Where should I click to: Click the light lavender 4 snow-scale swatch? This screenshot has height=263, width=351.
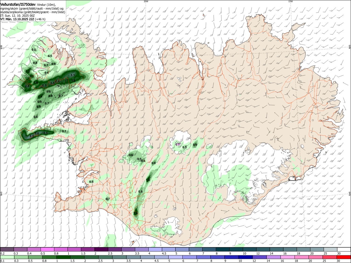(x=155, y=250)
